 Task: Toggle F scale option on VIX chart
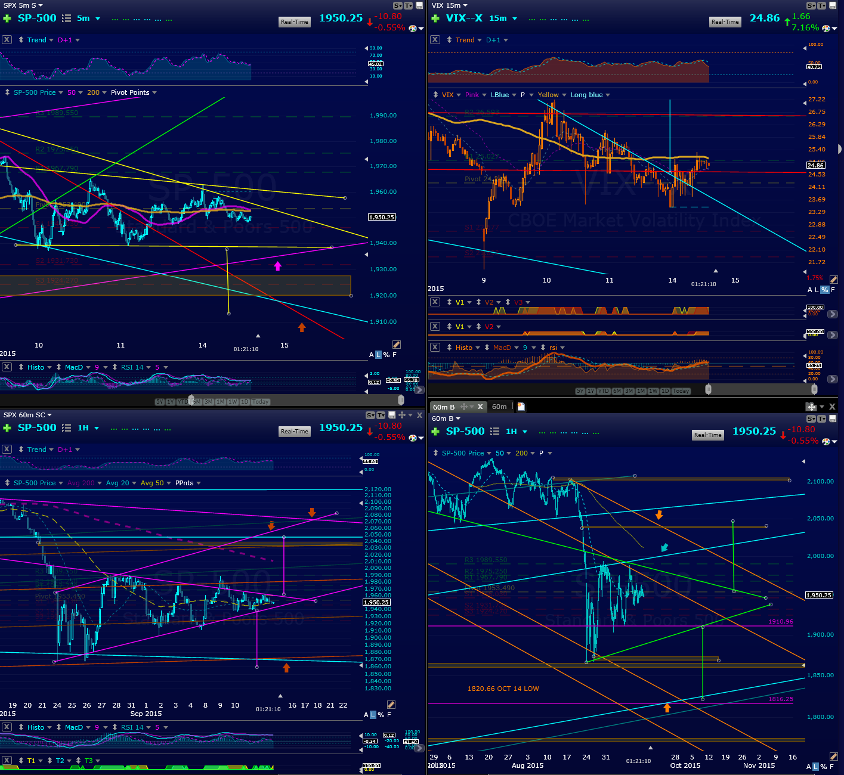click(833, 290)
